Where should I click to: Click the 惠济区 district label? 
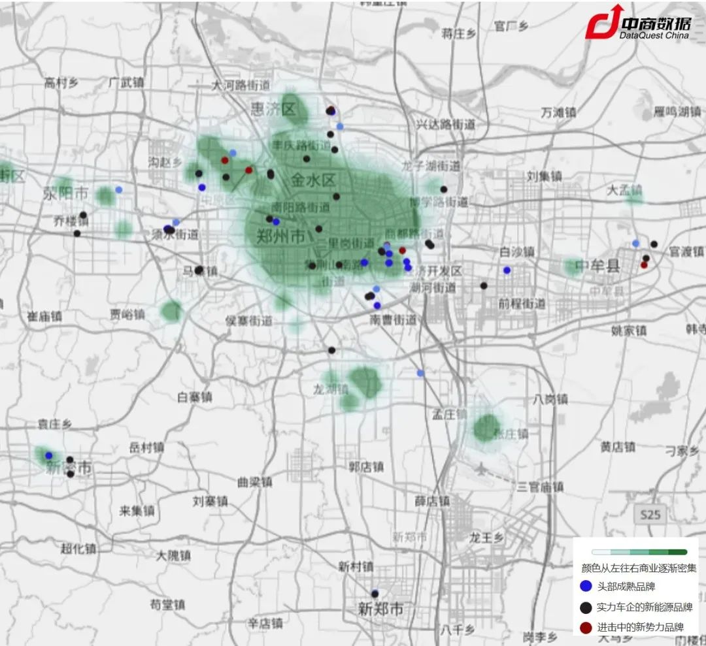coord(273,109)
